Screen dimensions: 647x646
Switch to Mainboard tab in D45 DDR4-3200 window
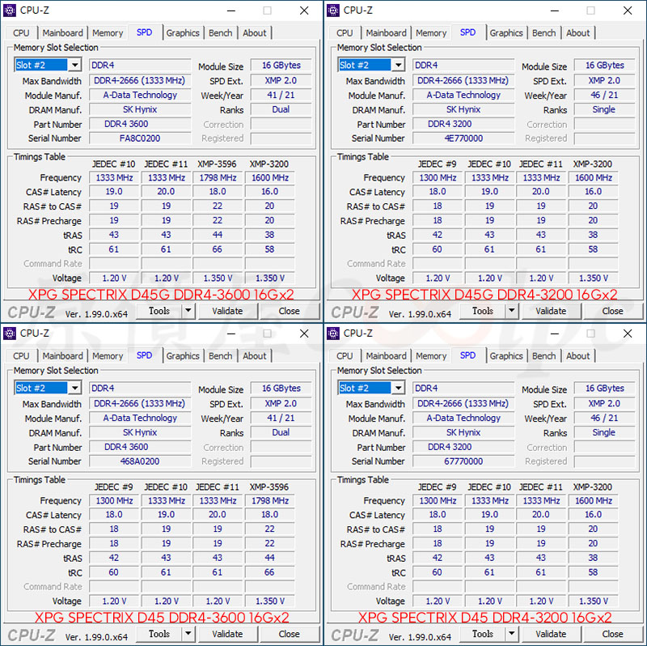pos(387,356)
